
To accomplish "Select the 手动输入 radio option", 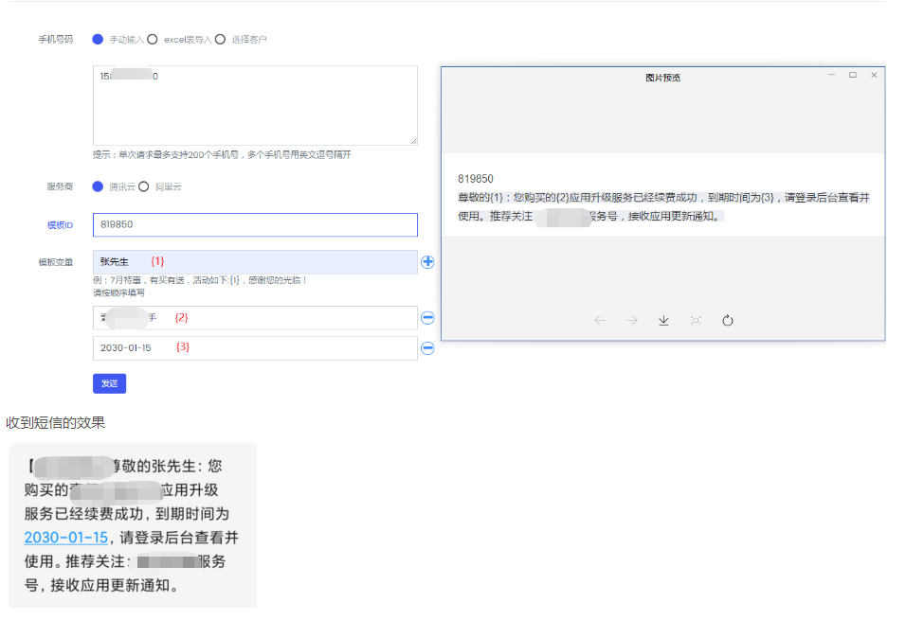I will tap(98, 39).
